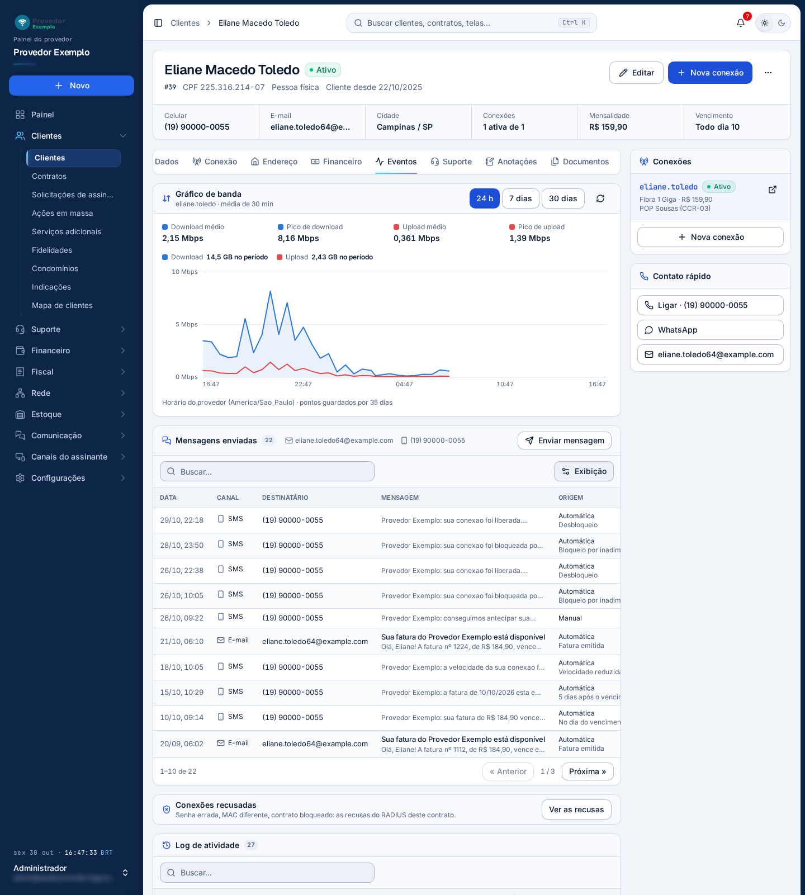
Task: Click the Editar button
Action: click(636, 73)
